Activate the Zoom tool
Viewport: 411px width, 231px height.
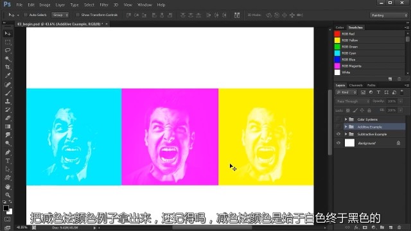pos(8,195)
